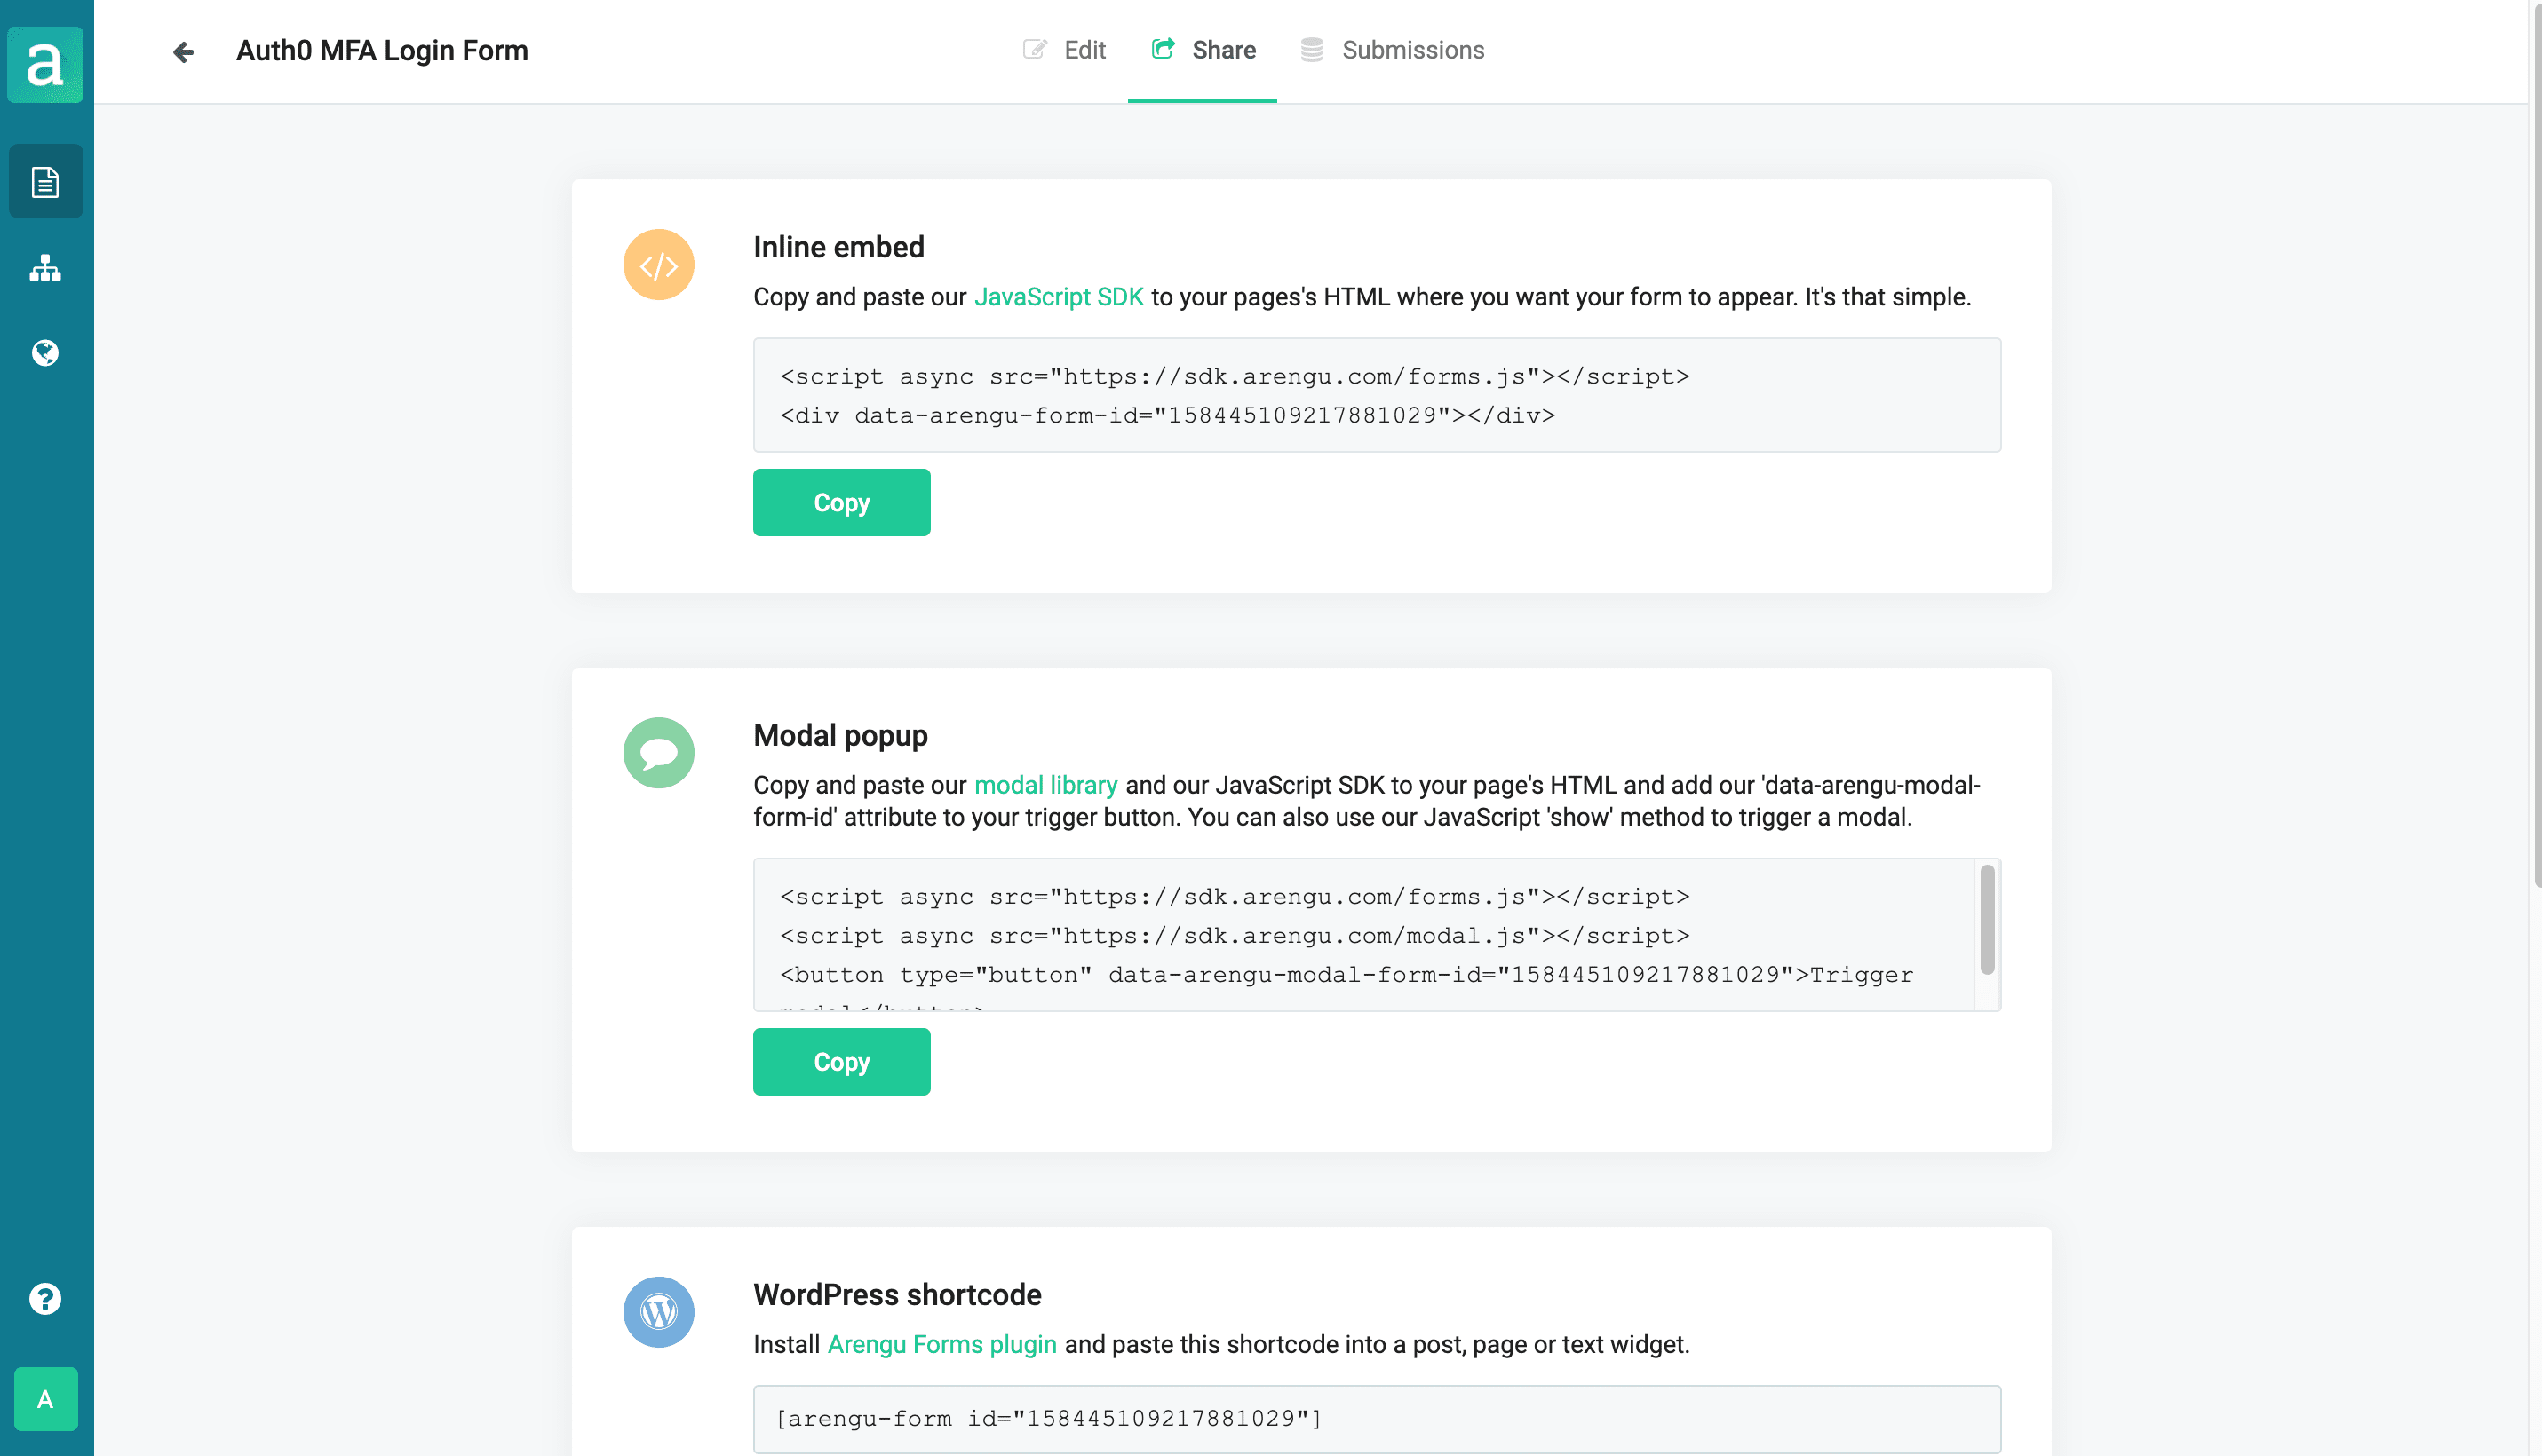
Task: Click the Modal popup chat bubble icon
Action: [658, 753]
